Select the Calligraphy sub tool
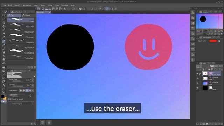Screen dimensions: 224x126 click(21, 41)
